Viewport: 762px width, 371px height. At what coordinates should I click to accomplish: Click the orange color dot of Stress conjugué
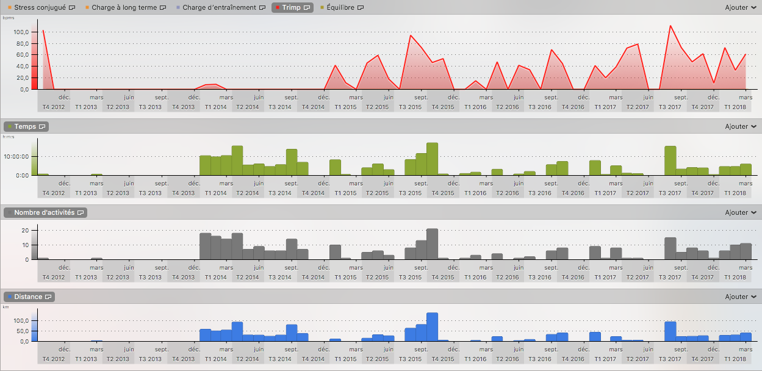9,8
